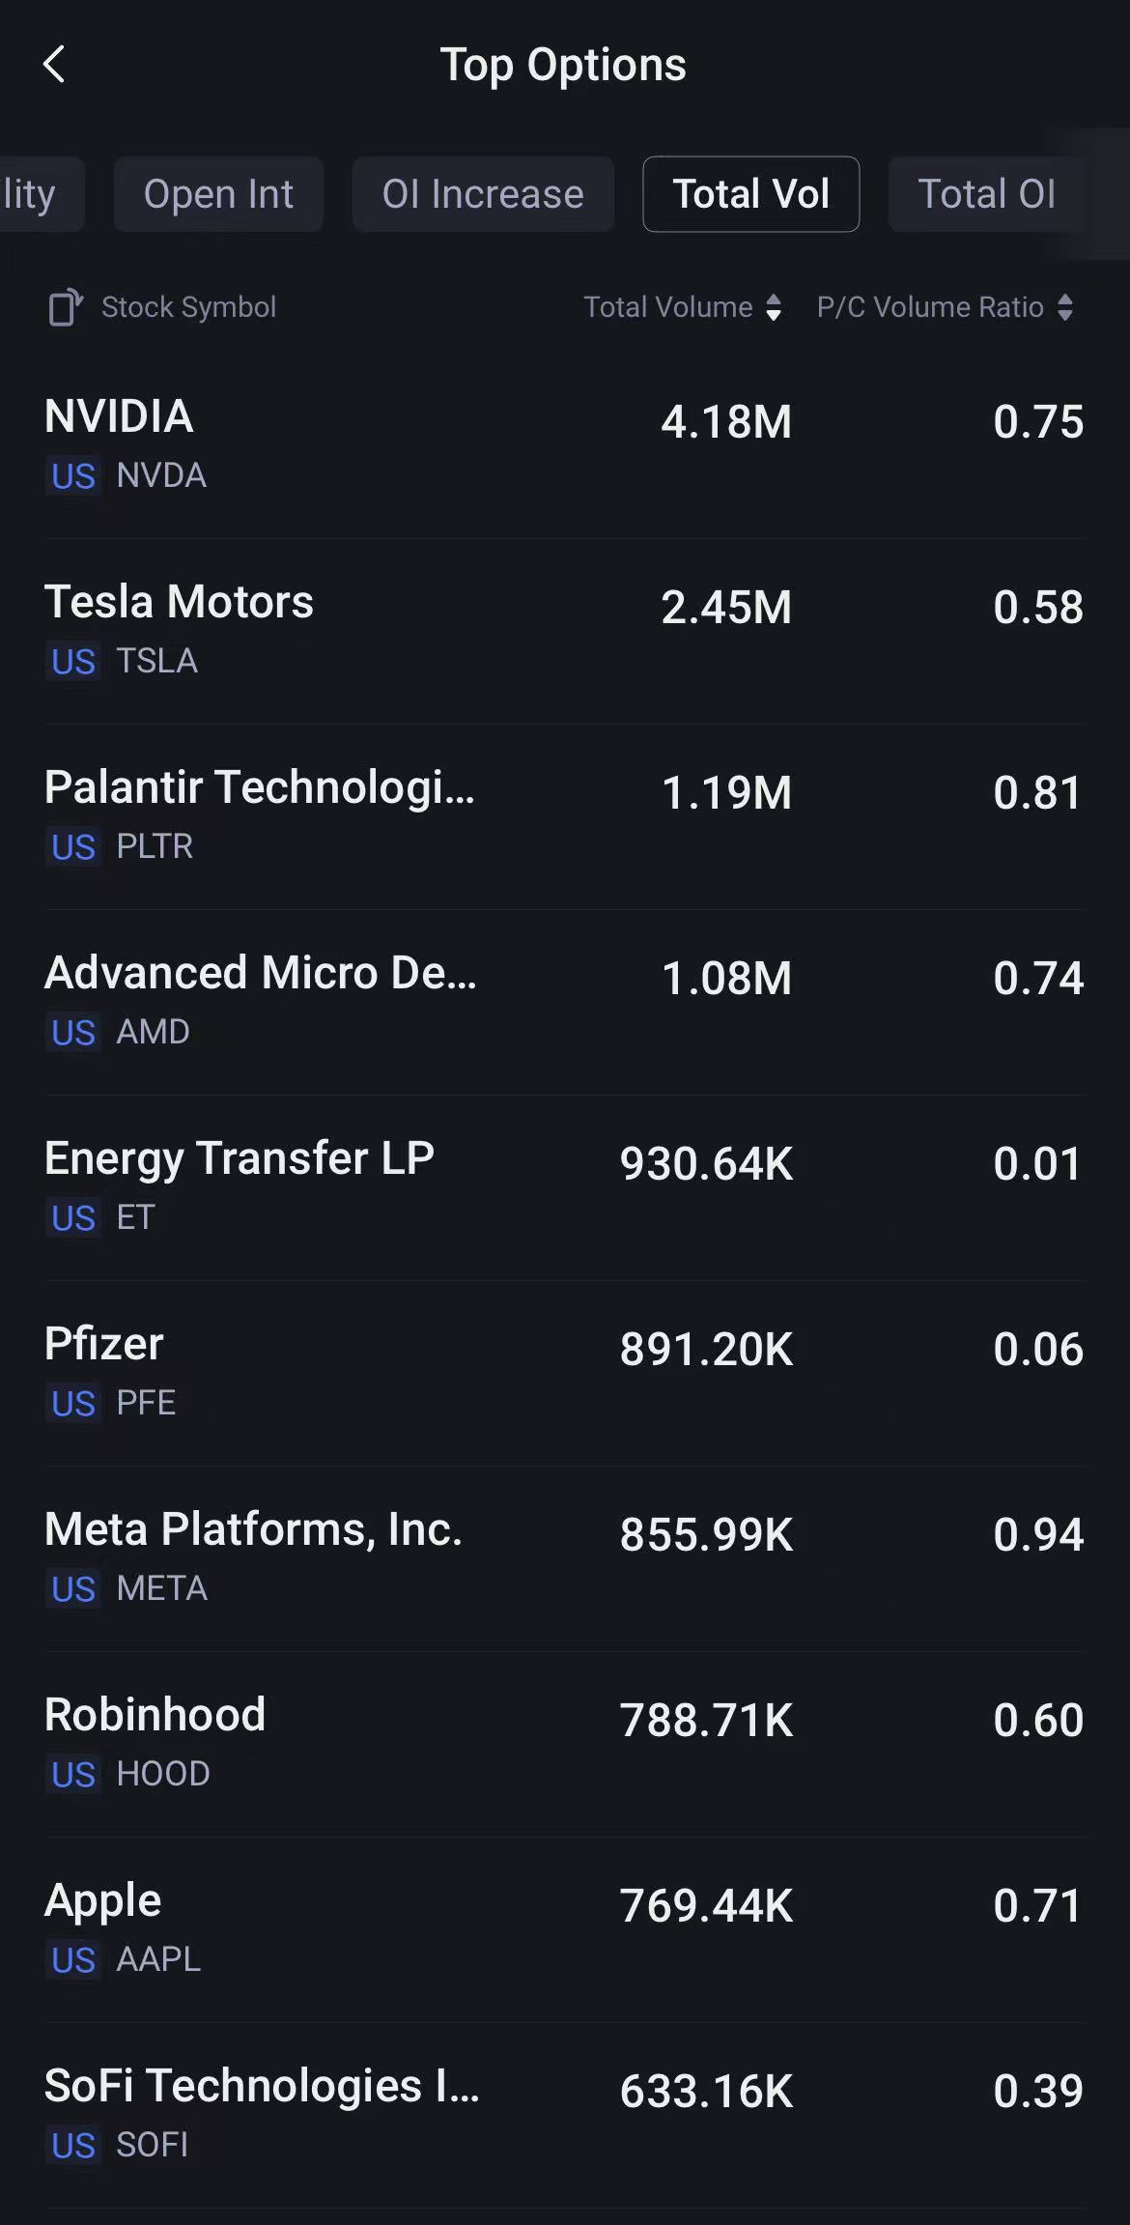Tap the back arrow icon
The width and height of the screenshot is (1130, 2225).
54,65
